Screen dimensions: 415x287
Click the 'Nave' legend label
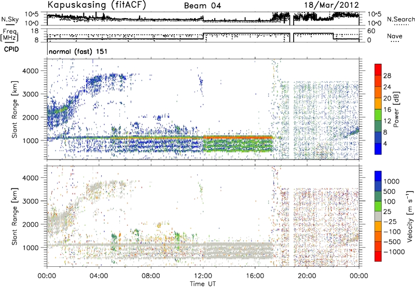click(395, 36)
